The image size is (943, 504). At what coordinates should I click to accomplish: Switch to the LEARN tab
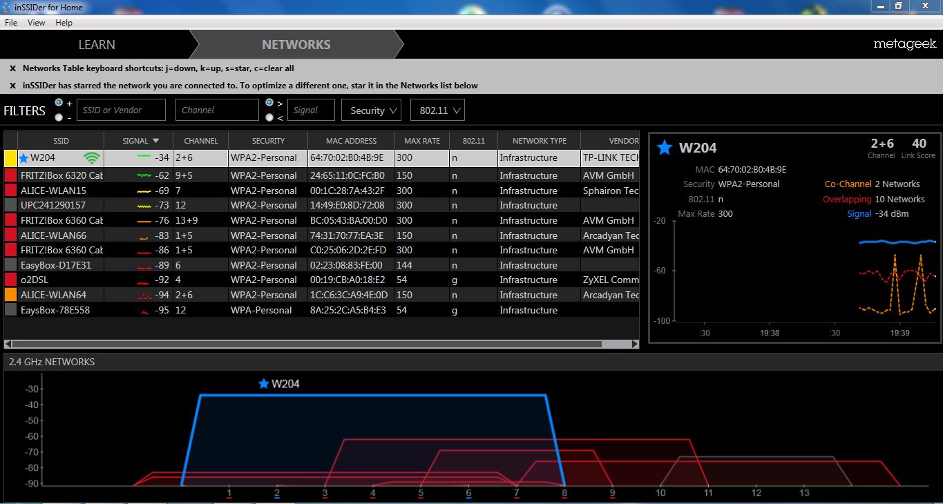[x=97, y=44]
